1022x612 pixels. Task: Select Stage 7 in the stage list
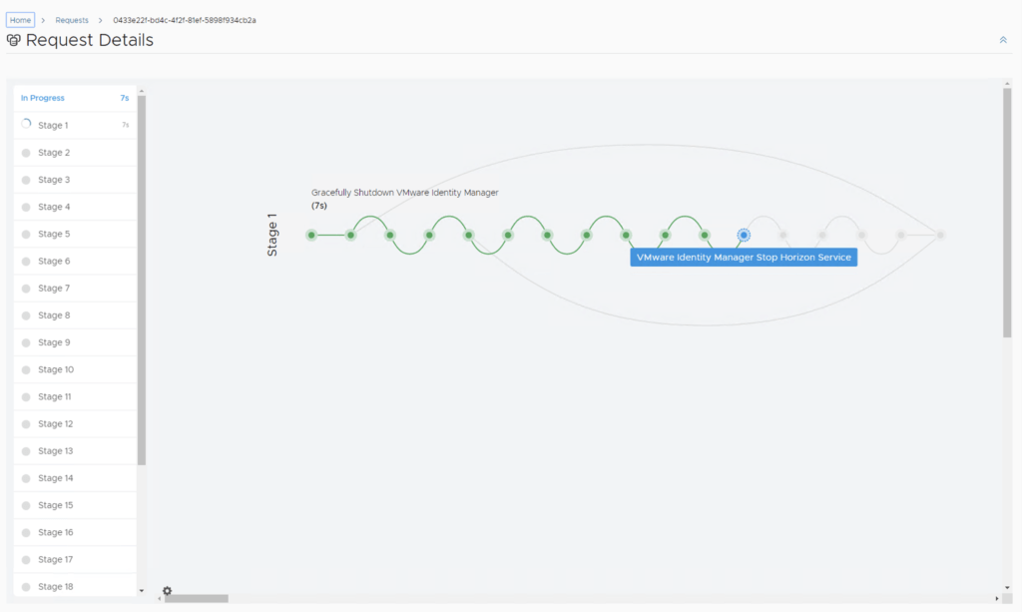click(x=54, y=289)
